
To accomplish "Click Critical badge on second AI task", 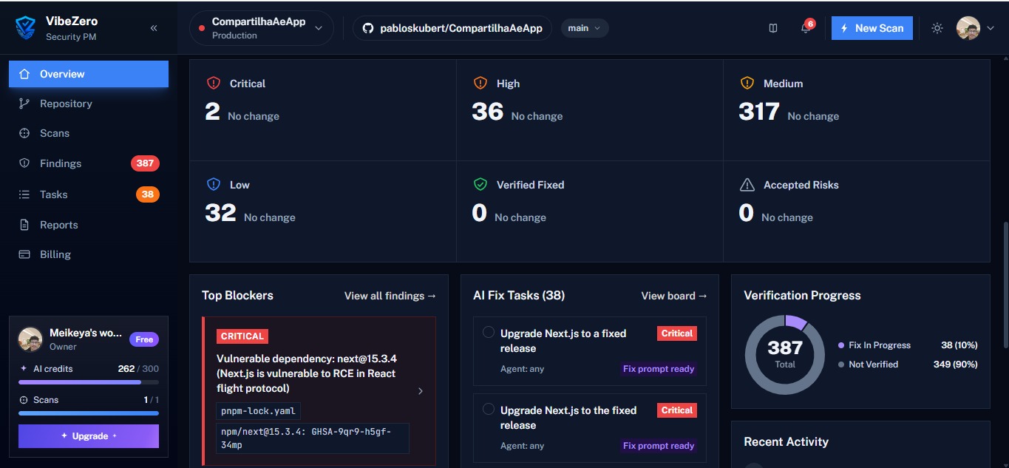I will pyautogui.click(x=677, y=410).
